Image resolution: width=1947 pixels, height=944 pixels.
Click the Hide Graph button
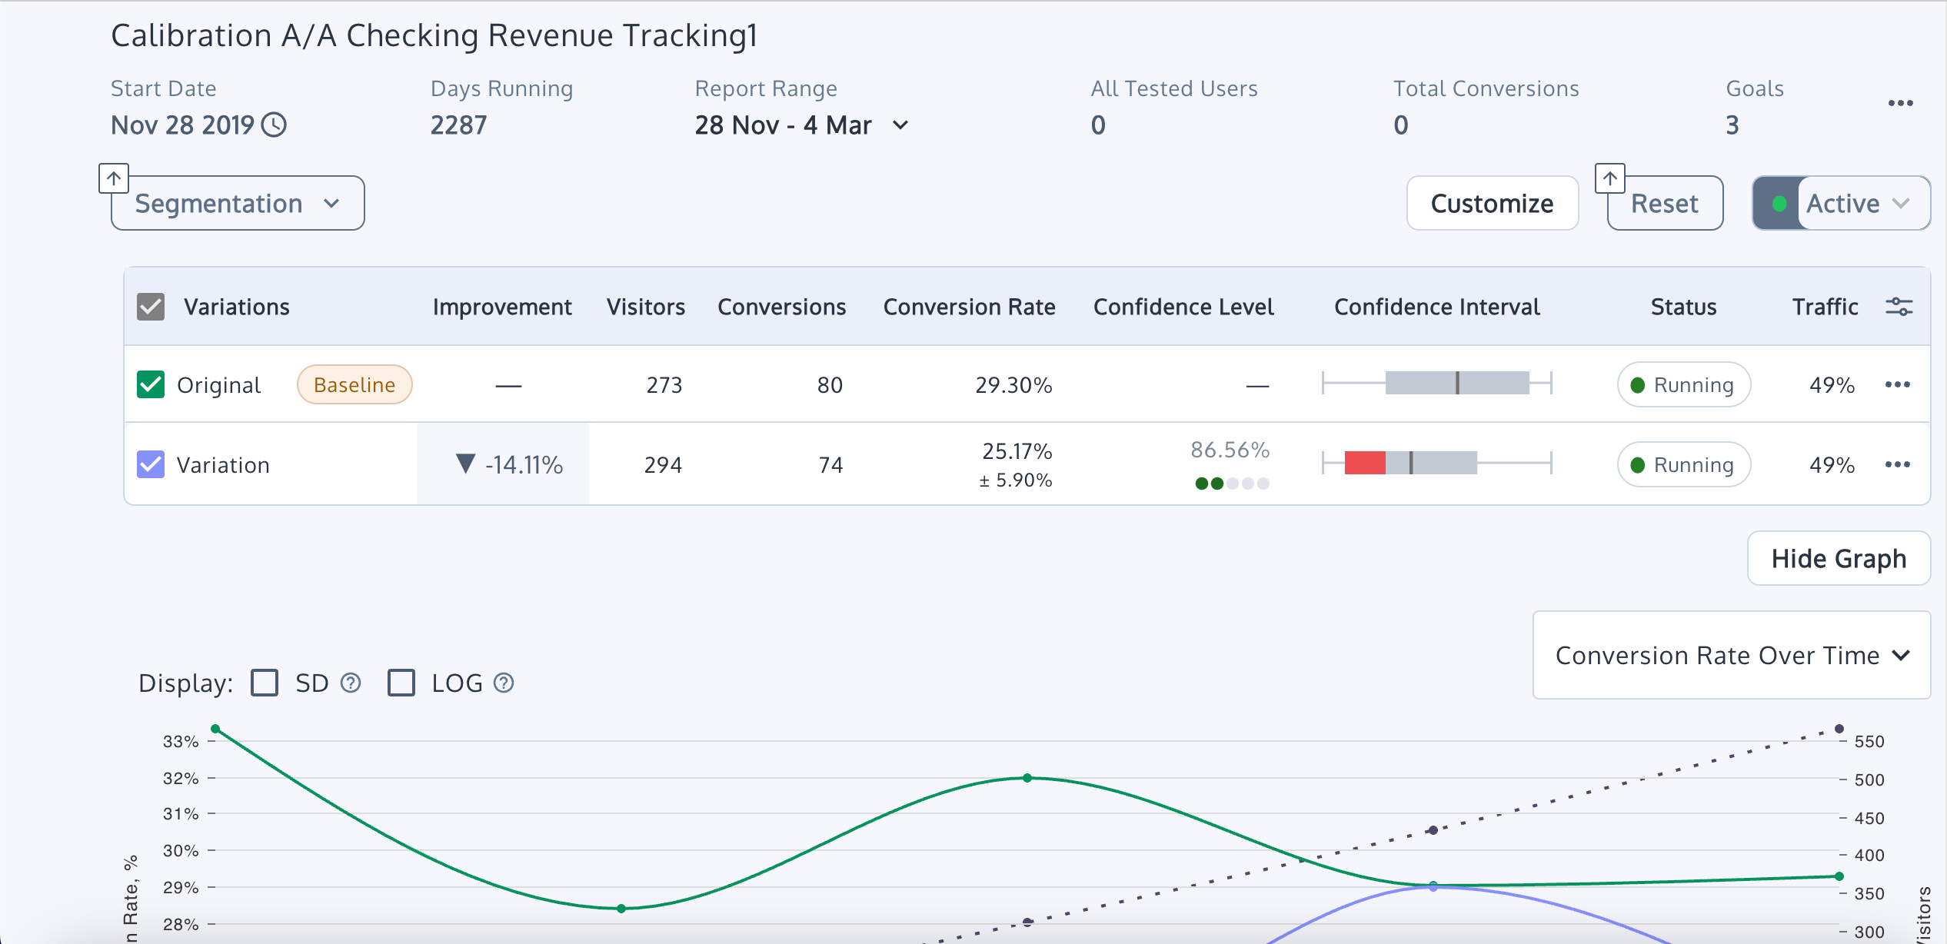click(1838, 558)
